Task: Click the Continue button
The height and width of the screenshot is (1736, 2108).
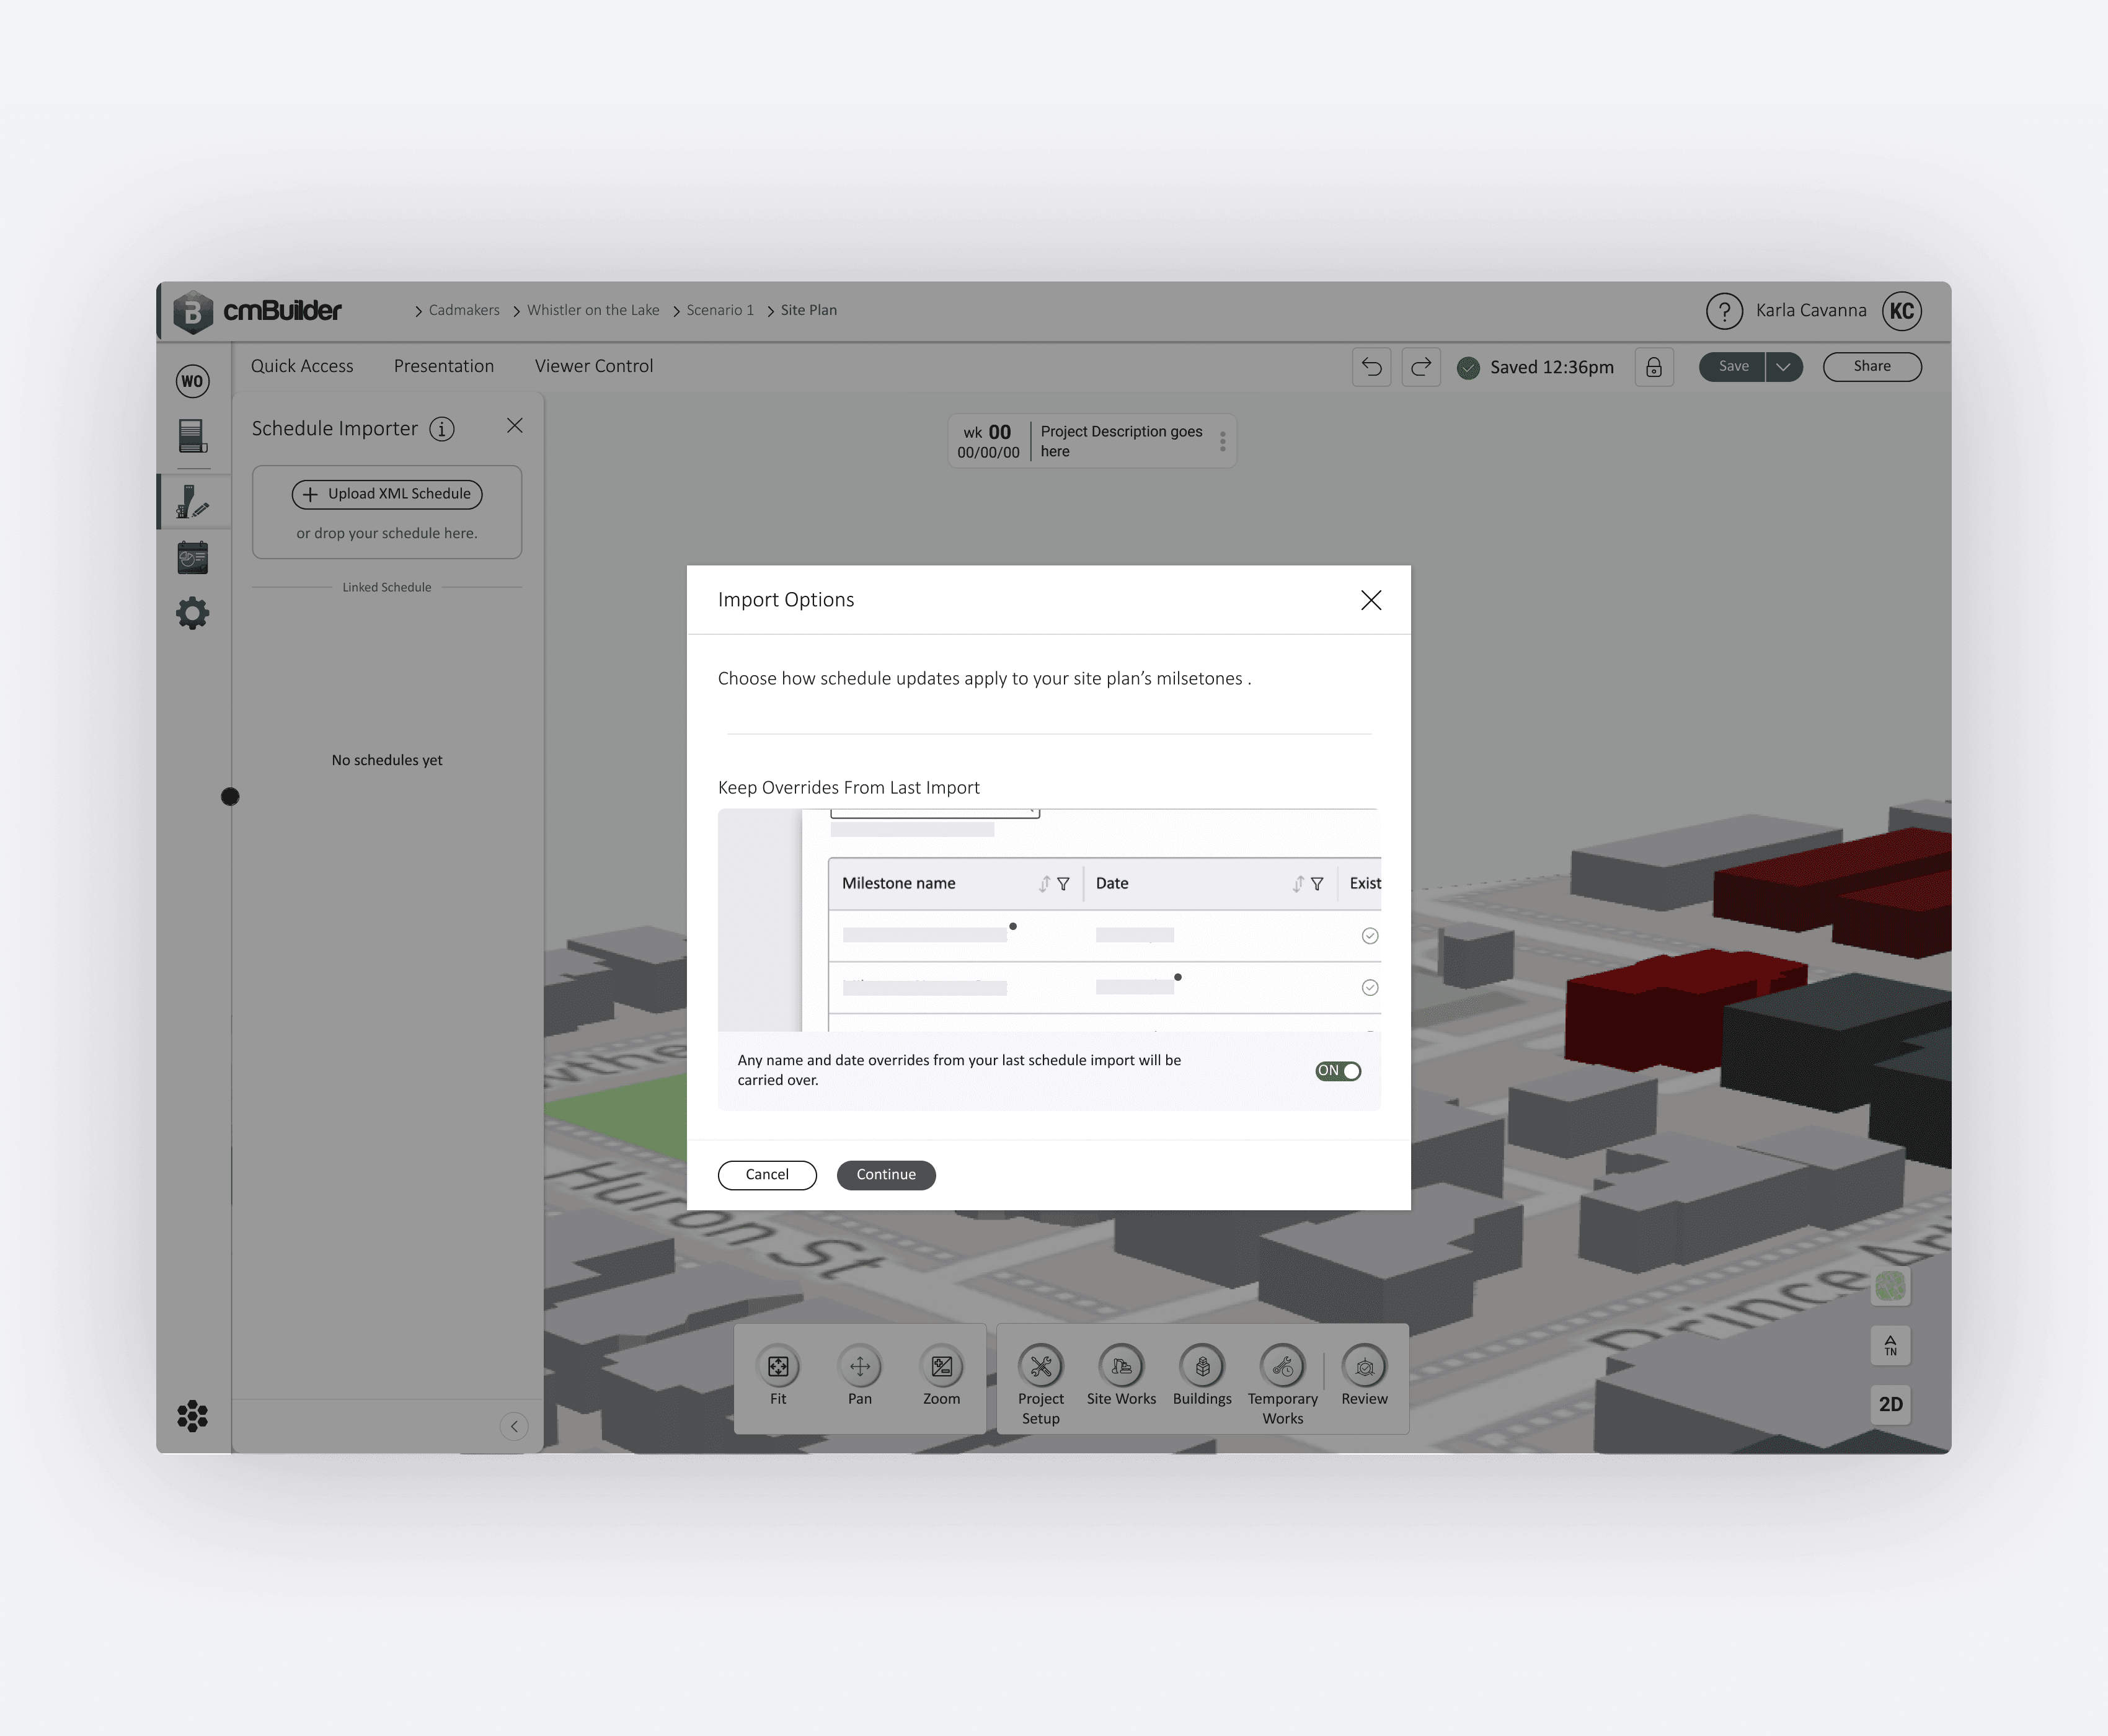Action: (885, 1174)
